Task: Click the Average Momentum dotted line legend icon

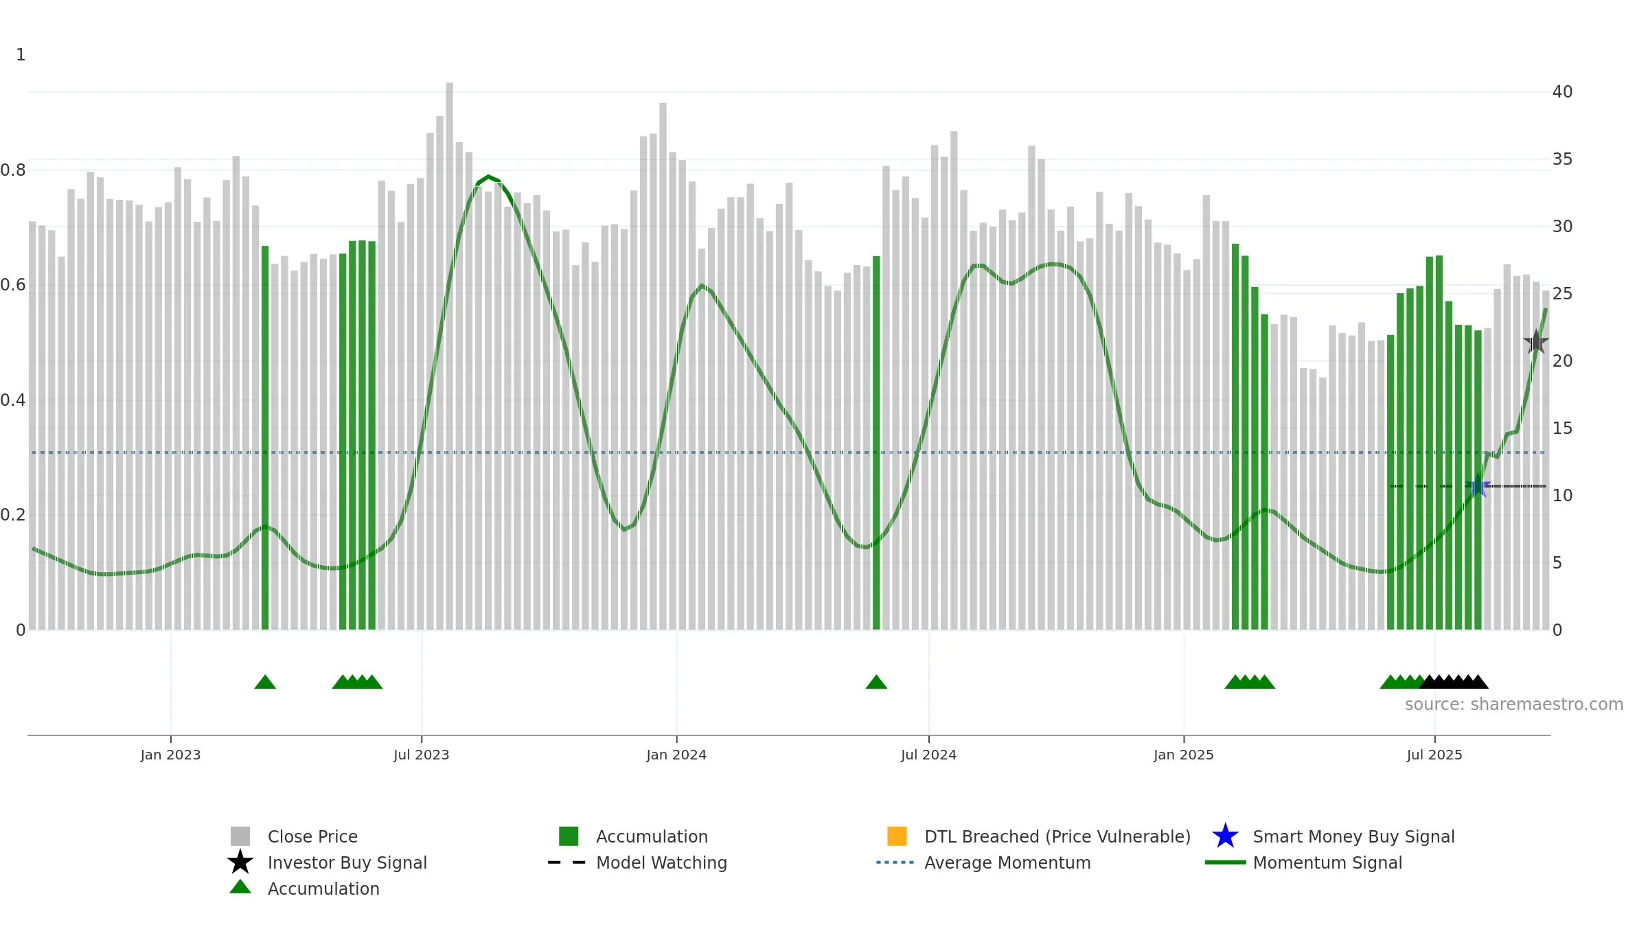Action: tap(895, 862)
